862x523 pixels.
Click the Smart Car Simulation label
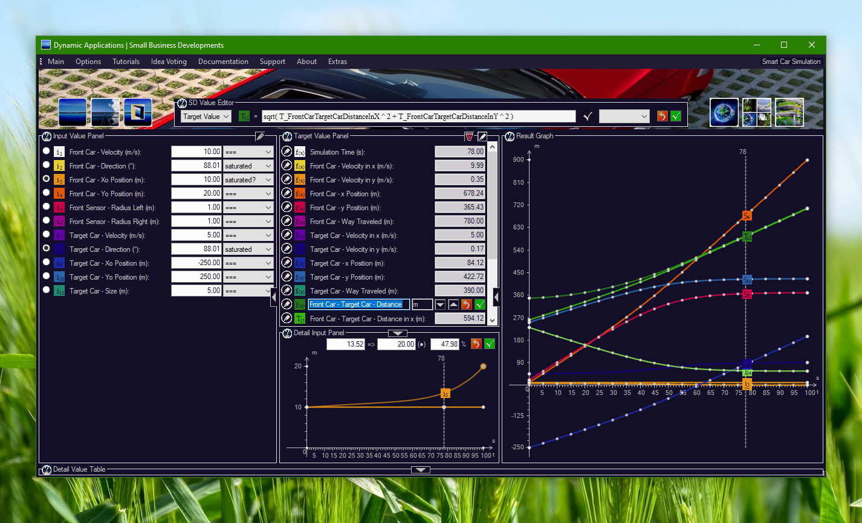791,61
